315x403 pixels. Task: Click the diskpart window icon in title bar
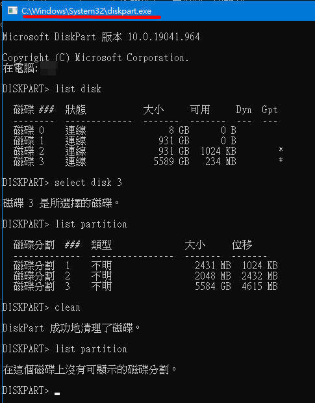click(x=12, y=10)
